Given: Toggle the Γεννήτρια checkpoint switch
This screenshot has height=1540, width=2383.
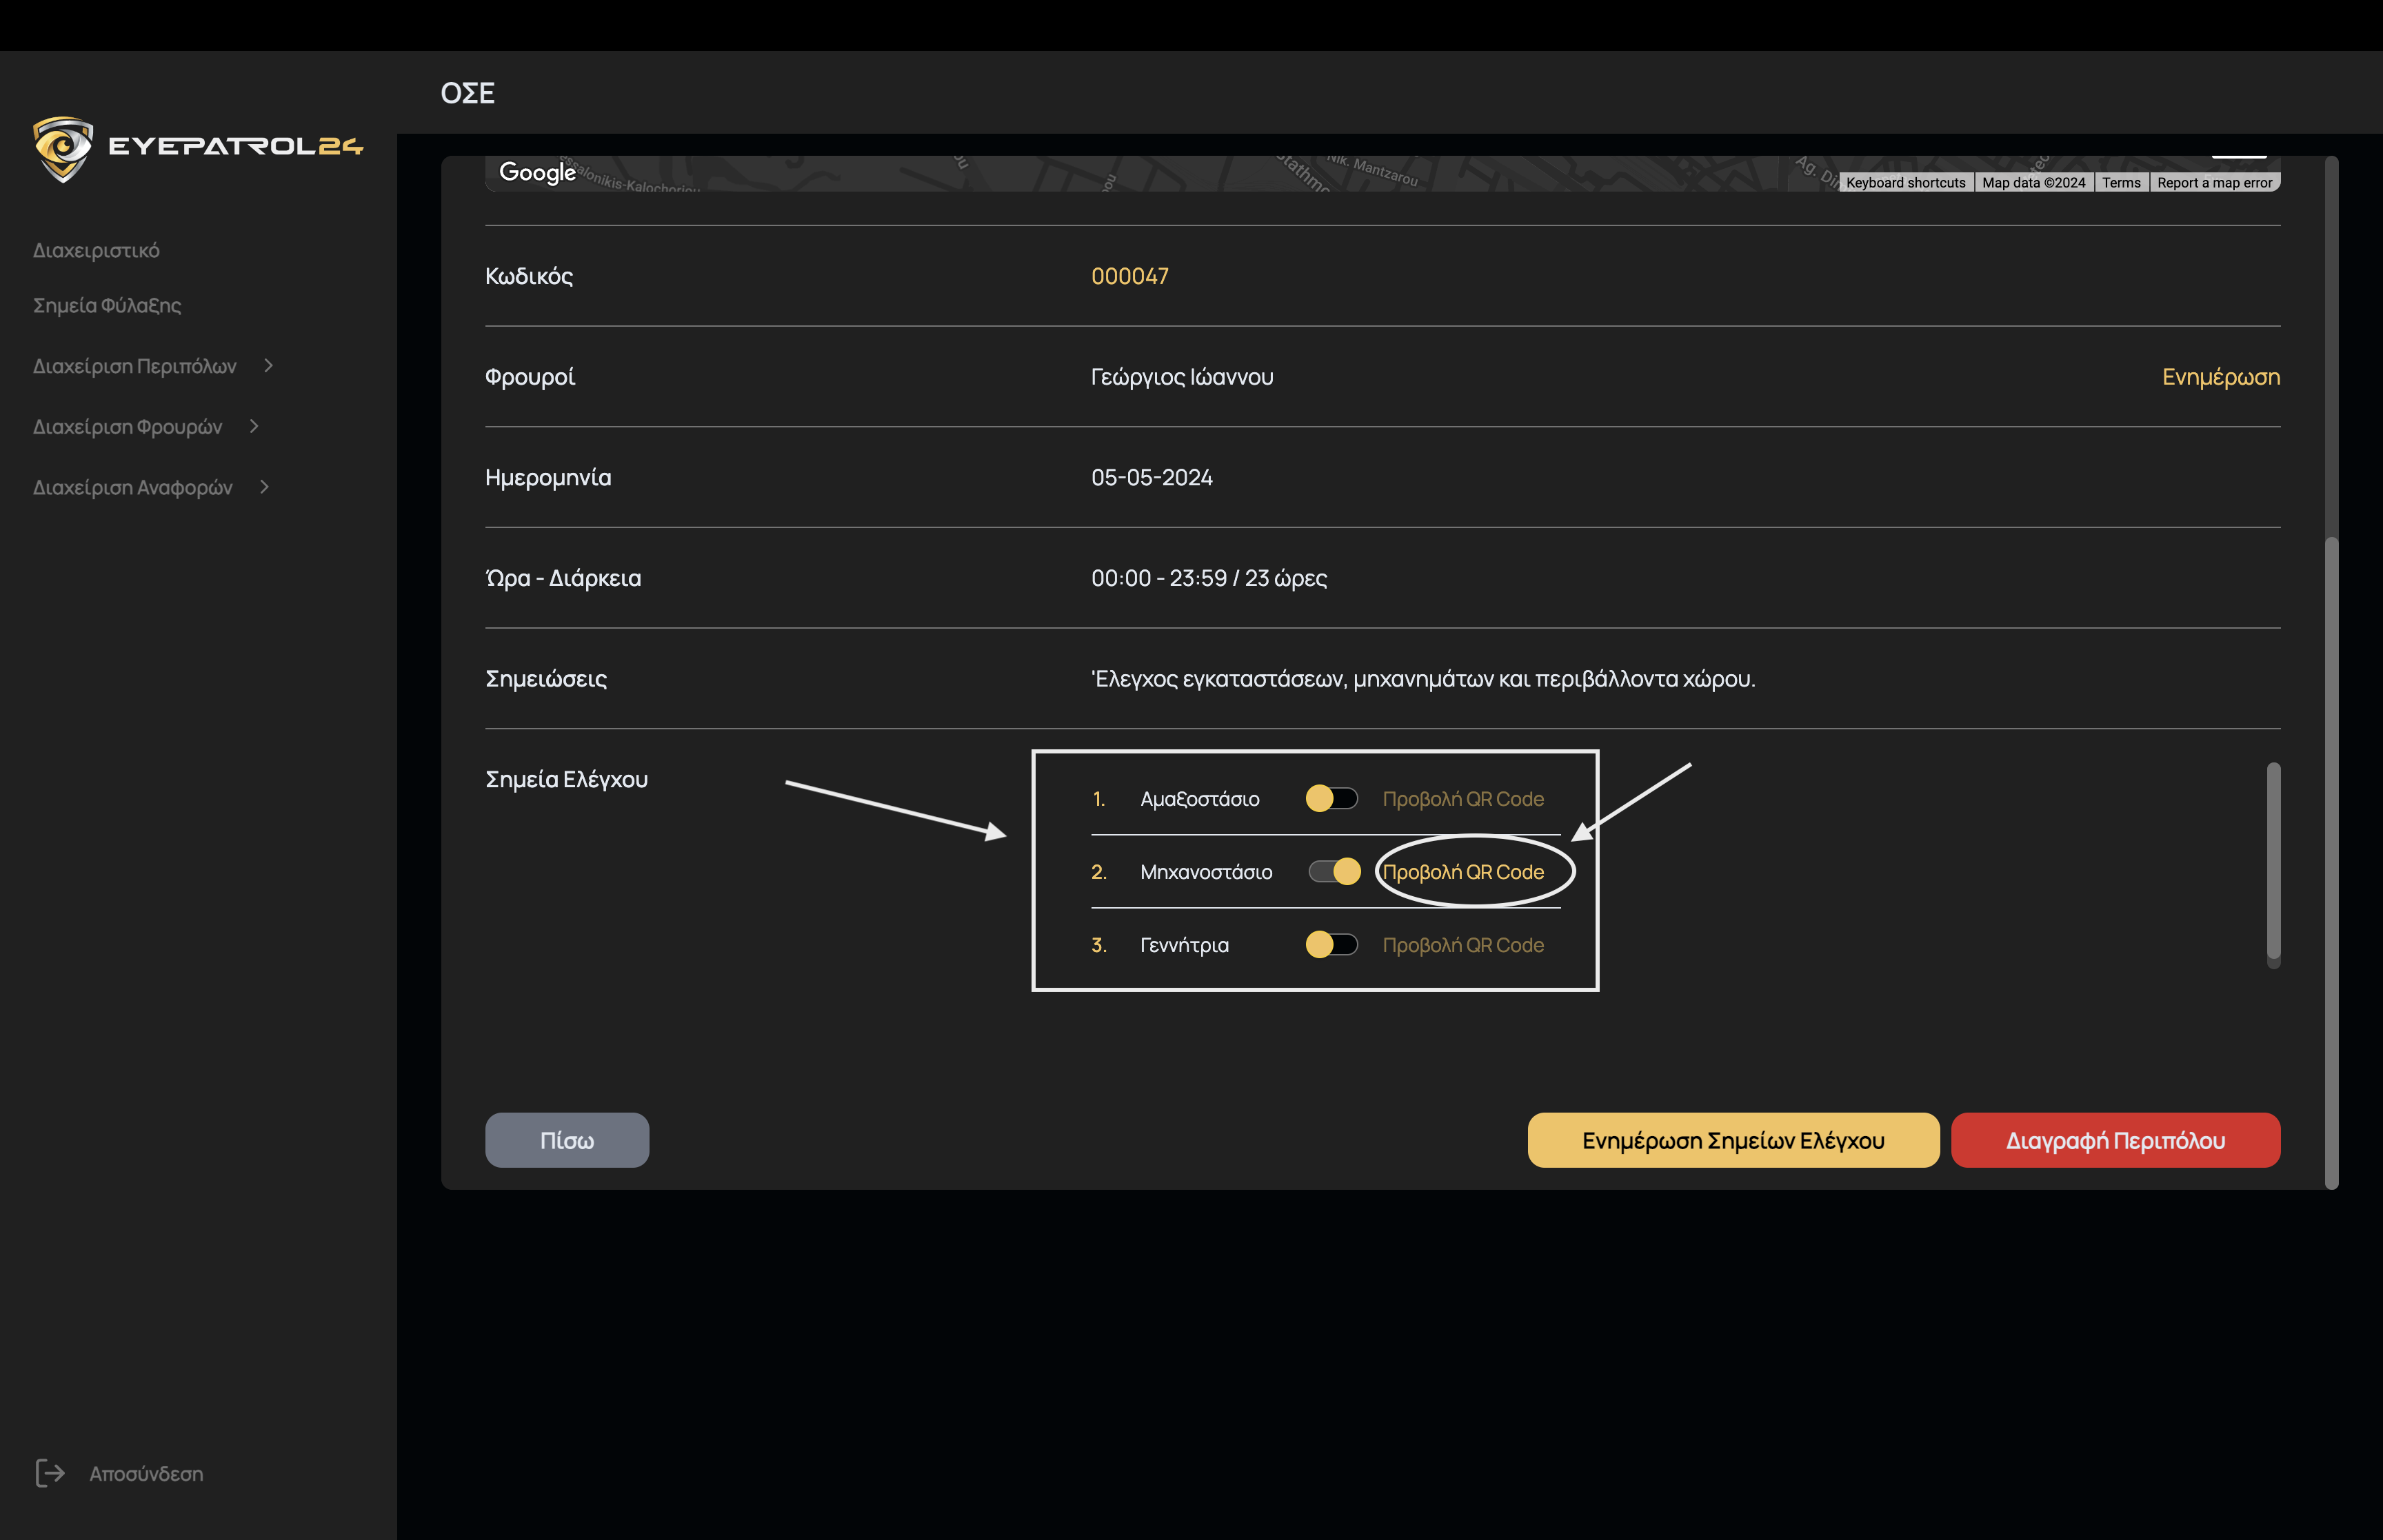Looking at the screenshot, I should pyautogui.click(x=1331, y=944).
